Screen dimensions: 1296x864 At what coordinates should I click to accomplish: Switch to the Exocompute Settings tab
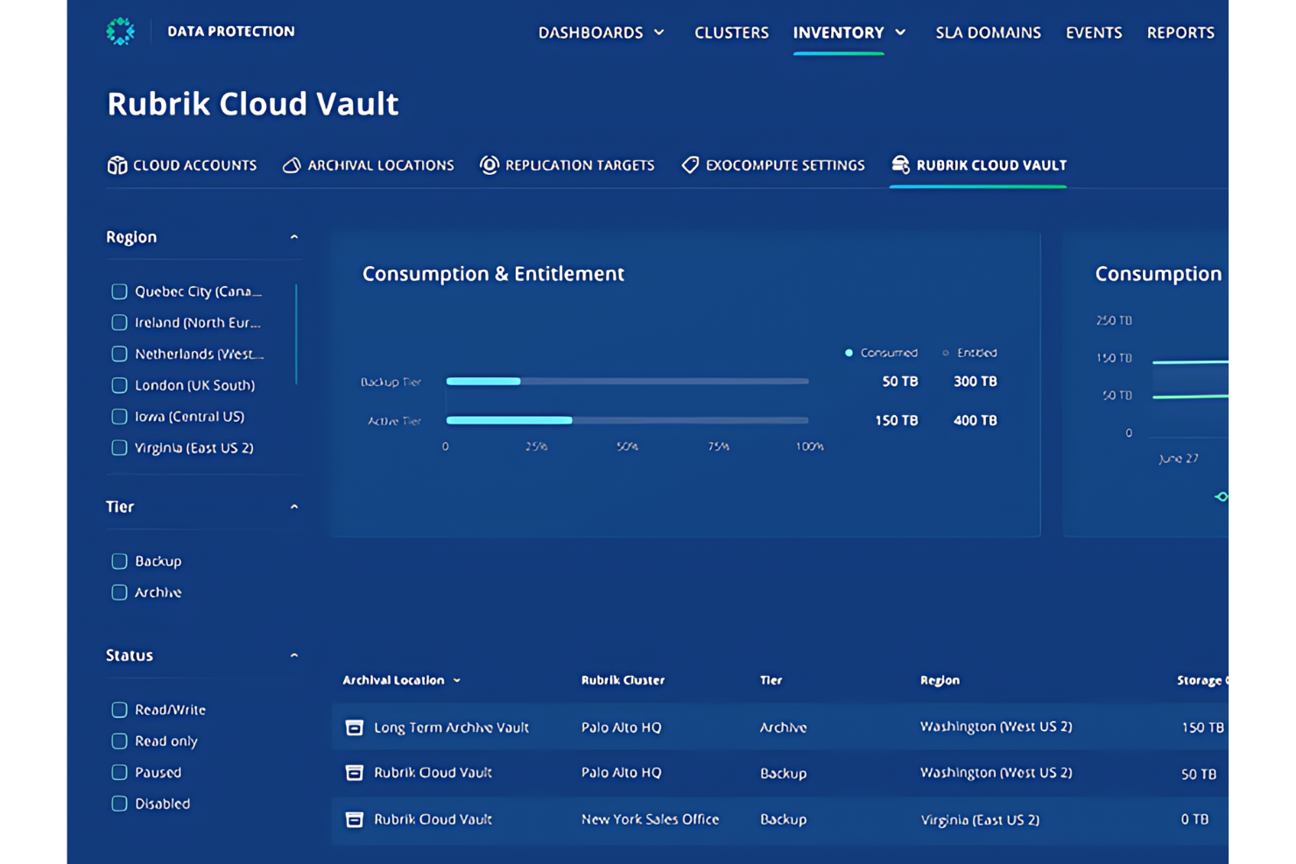coord(773,165)
